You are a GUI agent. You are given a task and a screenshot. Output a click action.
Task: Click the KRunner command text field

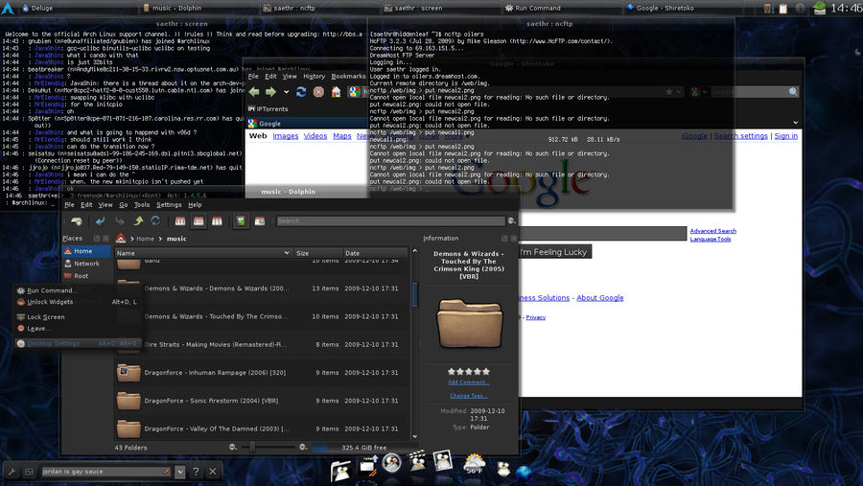106,472
